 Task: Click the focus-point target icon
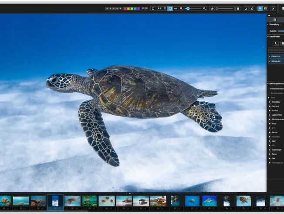point(212,9)
